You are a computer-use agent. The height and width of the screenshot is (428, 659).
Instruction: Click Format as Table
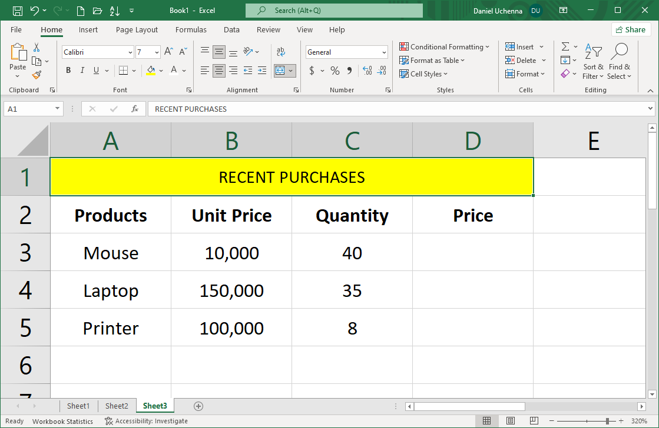click(432, 60)
